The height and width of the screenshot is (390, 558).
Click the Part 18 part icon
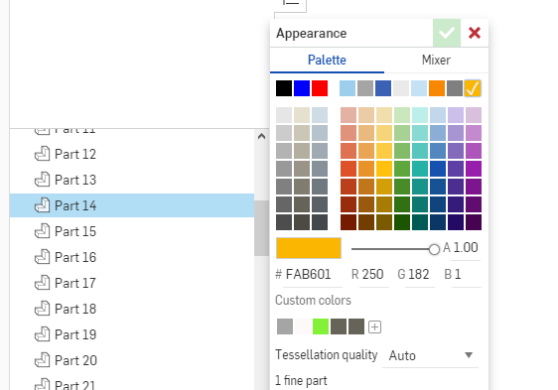coord(42,309)
